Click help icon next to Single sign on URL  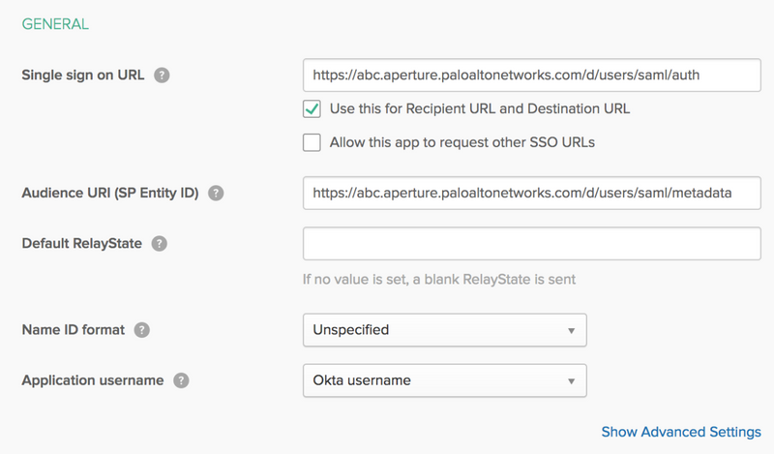(163, 76)
